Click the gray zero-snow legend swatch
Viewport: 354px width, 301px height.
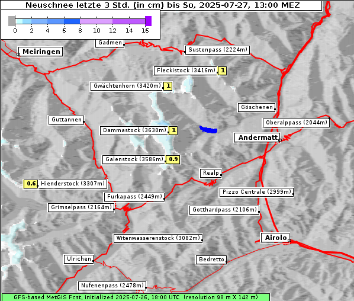point(11,21)
